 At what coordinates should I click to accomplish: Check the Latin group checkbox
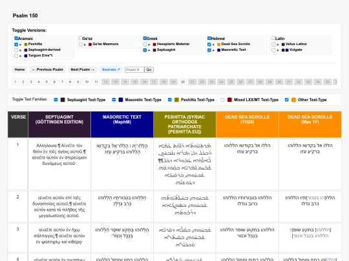(x=273, y=38)
